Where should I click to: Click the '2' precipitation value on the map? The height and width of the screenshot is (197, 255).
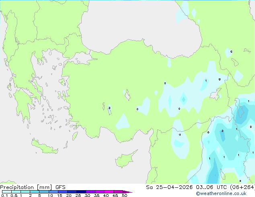(222, 131)
